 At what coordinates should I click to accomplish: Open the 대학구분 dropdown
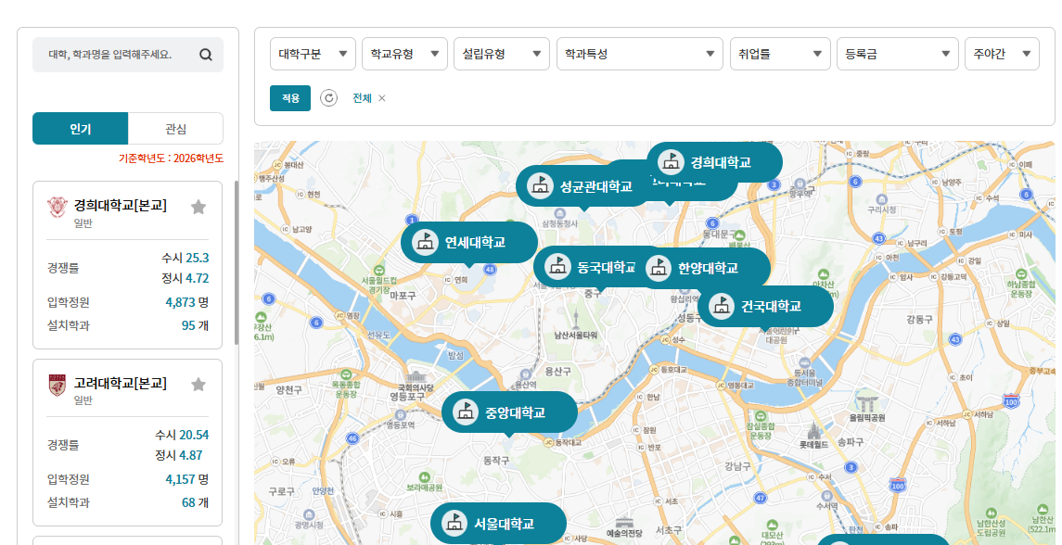pos(313,54)
